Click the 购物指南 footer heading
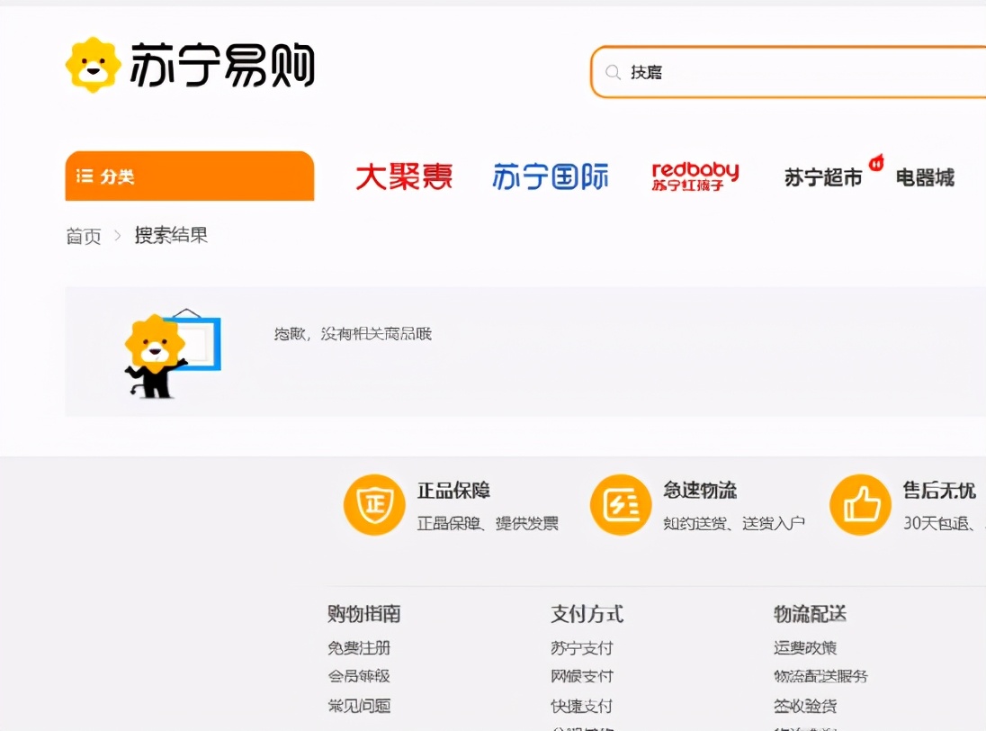The width and height of the screenshot is (986, 731). click(x=364, y=614)
